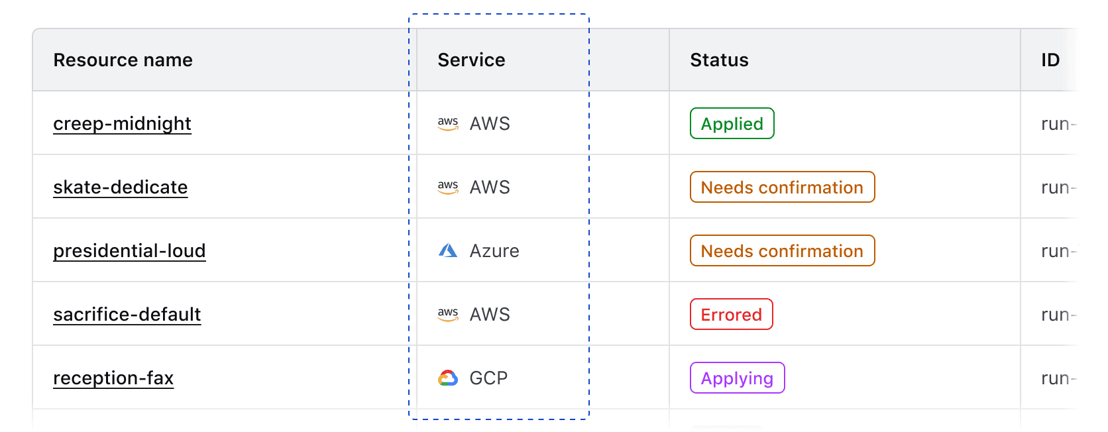
Task: Select the Azure service label for presidential-loud
Action: click(x=494, y=250)
